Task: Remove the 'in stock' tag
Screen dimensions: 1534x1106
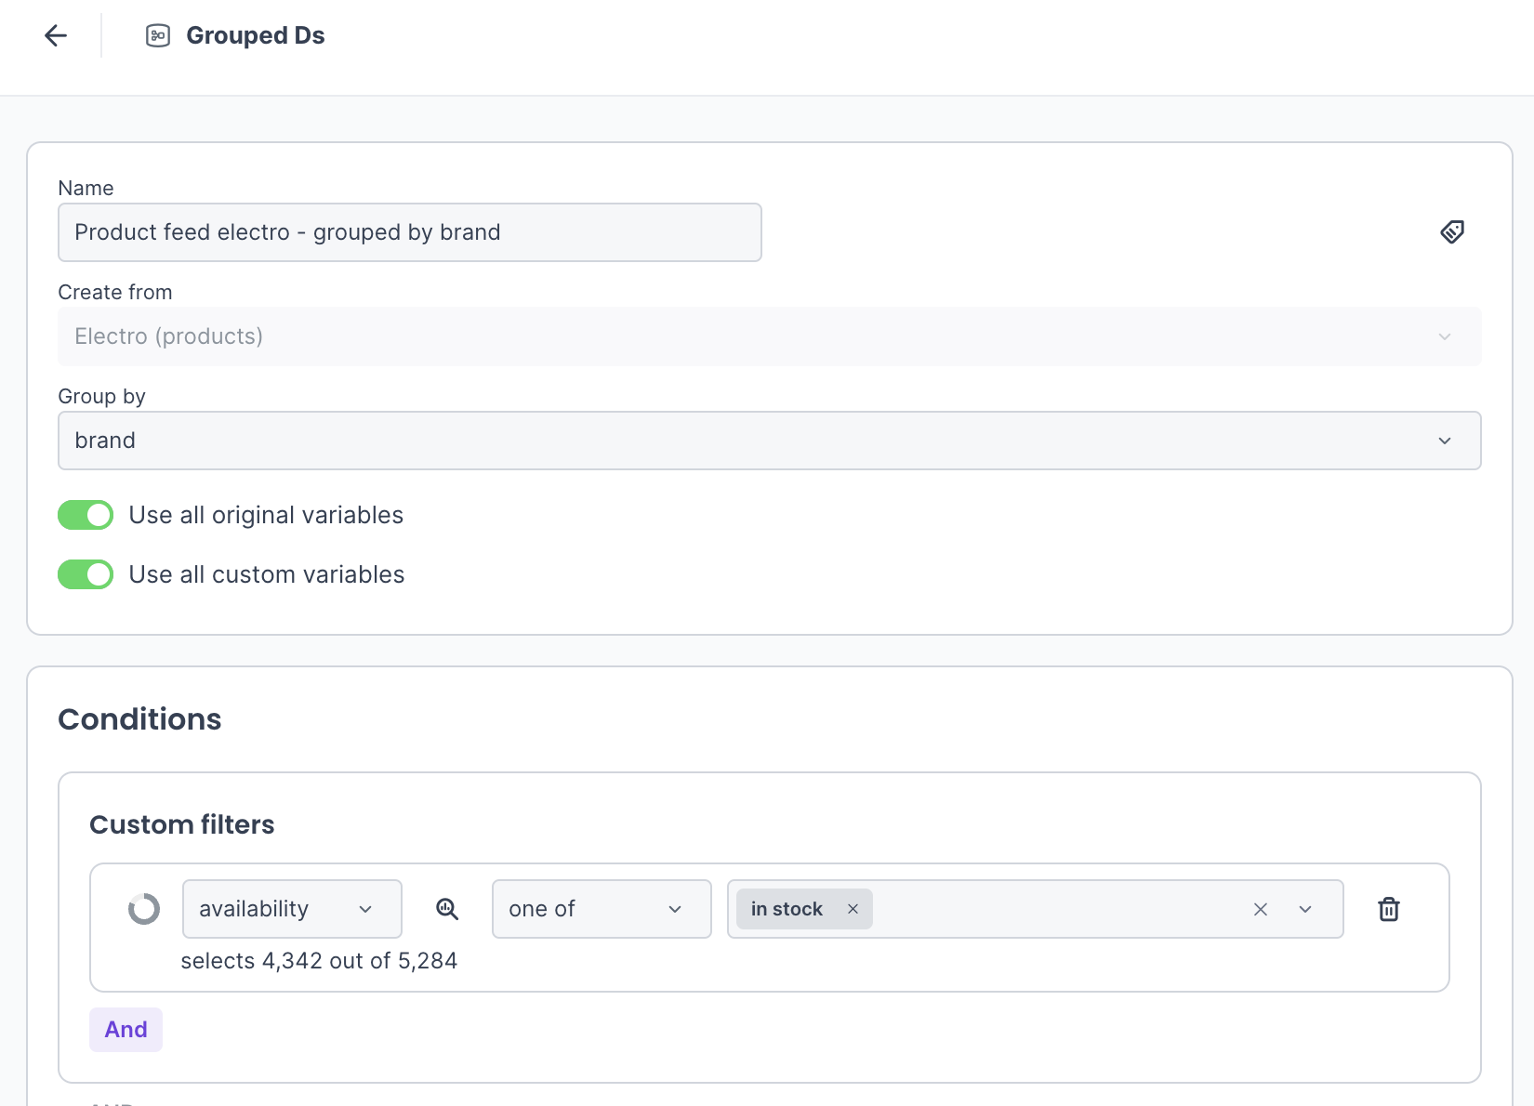Action: point(853,909)
